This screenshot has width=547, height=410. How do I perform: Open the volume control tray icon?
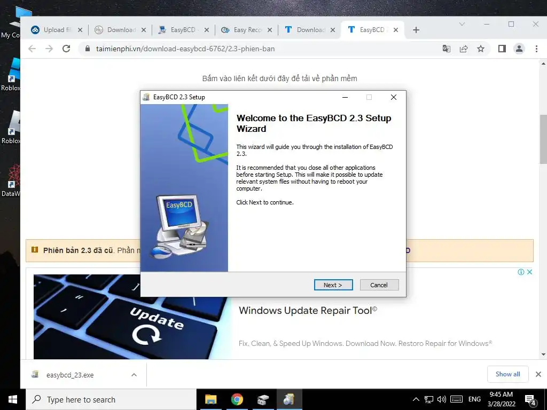click(442, 399)
